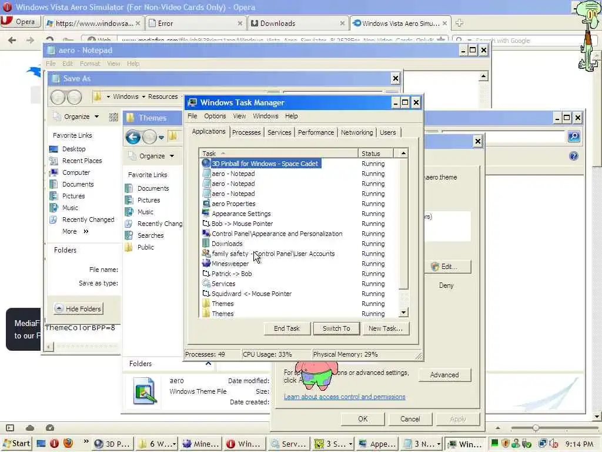
Task: Click Opera Turbo speedometer status icon
Action: (x=50, y=428)
